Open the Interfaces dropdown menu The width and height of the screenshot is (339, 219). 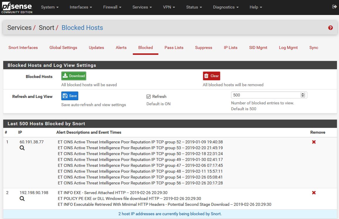81,7
